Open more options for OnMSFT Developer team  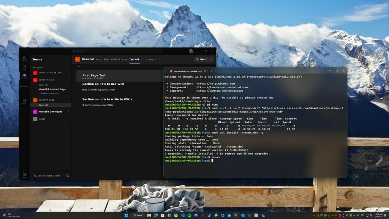pyautogui.click(x=68, y=112)
